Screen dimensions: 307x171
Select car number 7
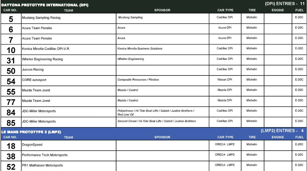pos(11,40)
